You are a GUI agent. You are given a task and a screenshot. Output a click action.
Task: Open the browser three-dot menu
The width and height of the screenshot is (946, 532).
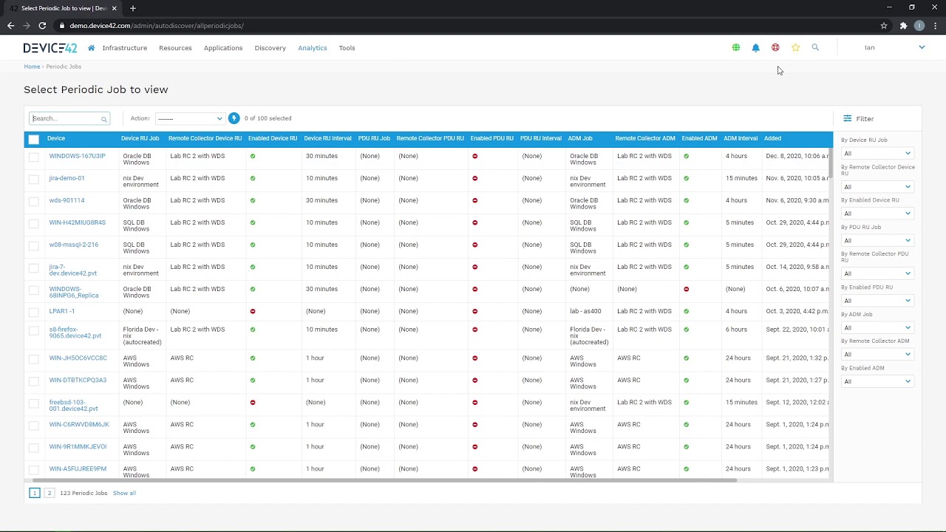coord(936,26)
